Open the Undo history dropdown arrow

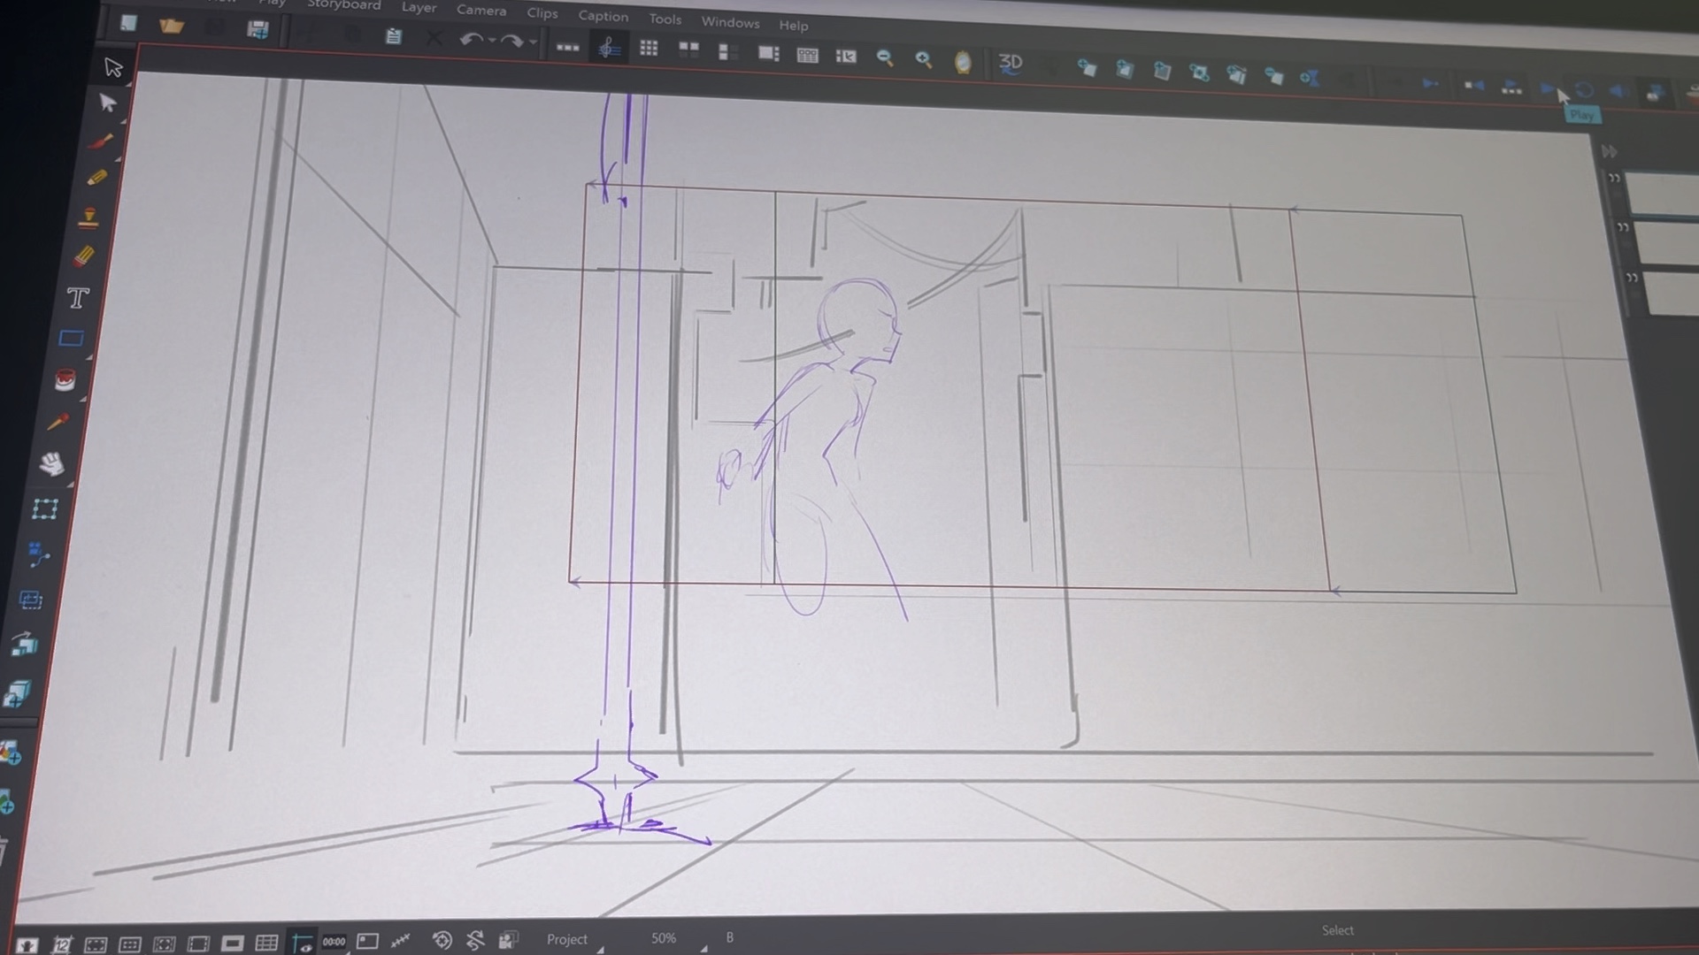(492, 41)
